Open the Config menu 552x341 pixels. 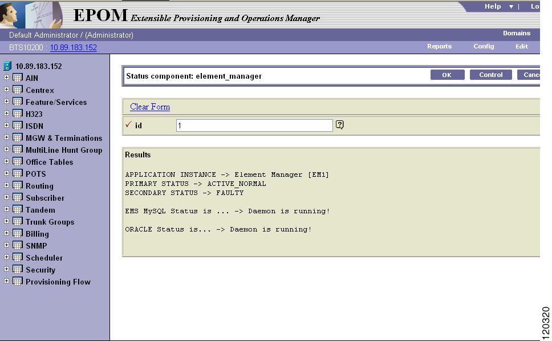[x=484, y=46]
